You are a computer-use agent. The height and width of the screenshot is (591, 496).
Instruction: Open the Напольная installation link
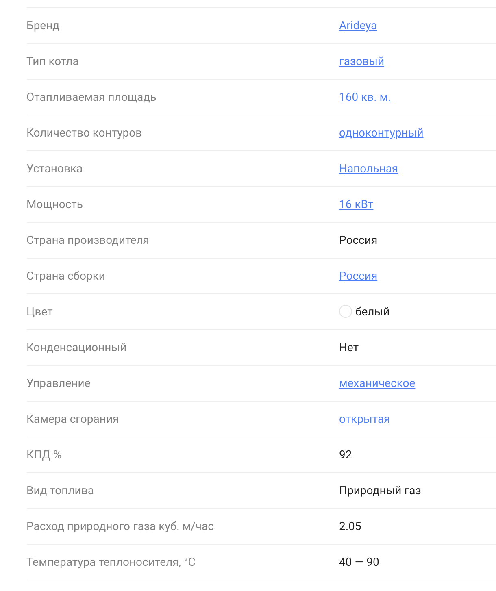click(x=368, y=169)
